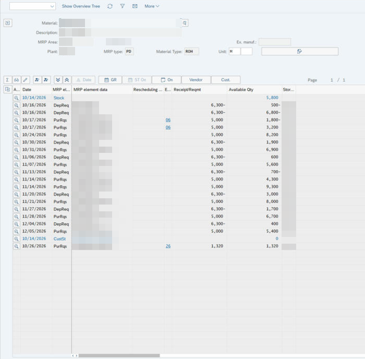The image size is (365, 359).
Task: Open details icon for 11/21/2026 PurRqs row
Action: 16,202
